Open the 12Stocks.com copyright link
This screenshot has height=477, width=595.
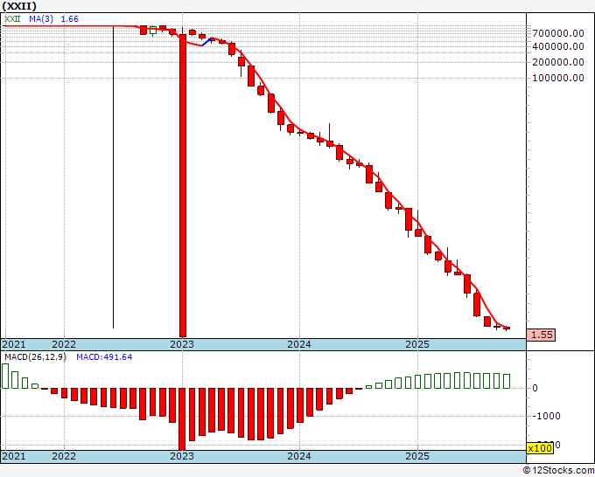[x=558, y=470]
